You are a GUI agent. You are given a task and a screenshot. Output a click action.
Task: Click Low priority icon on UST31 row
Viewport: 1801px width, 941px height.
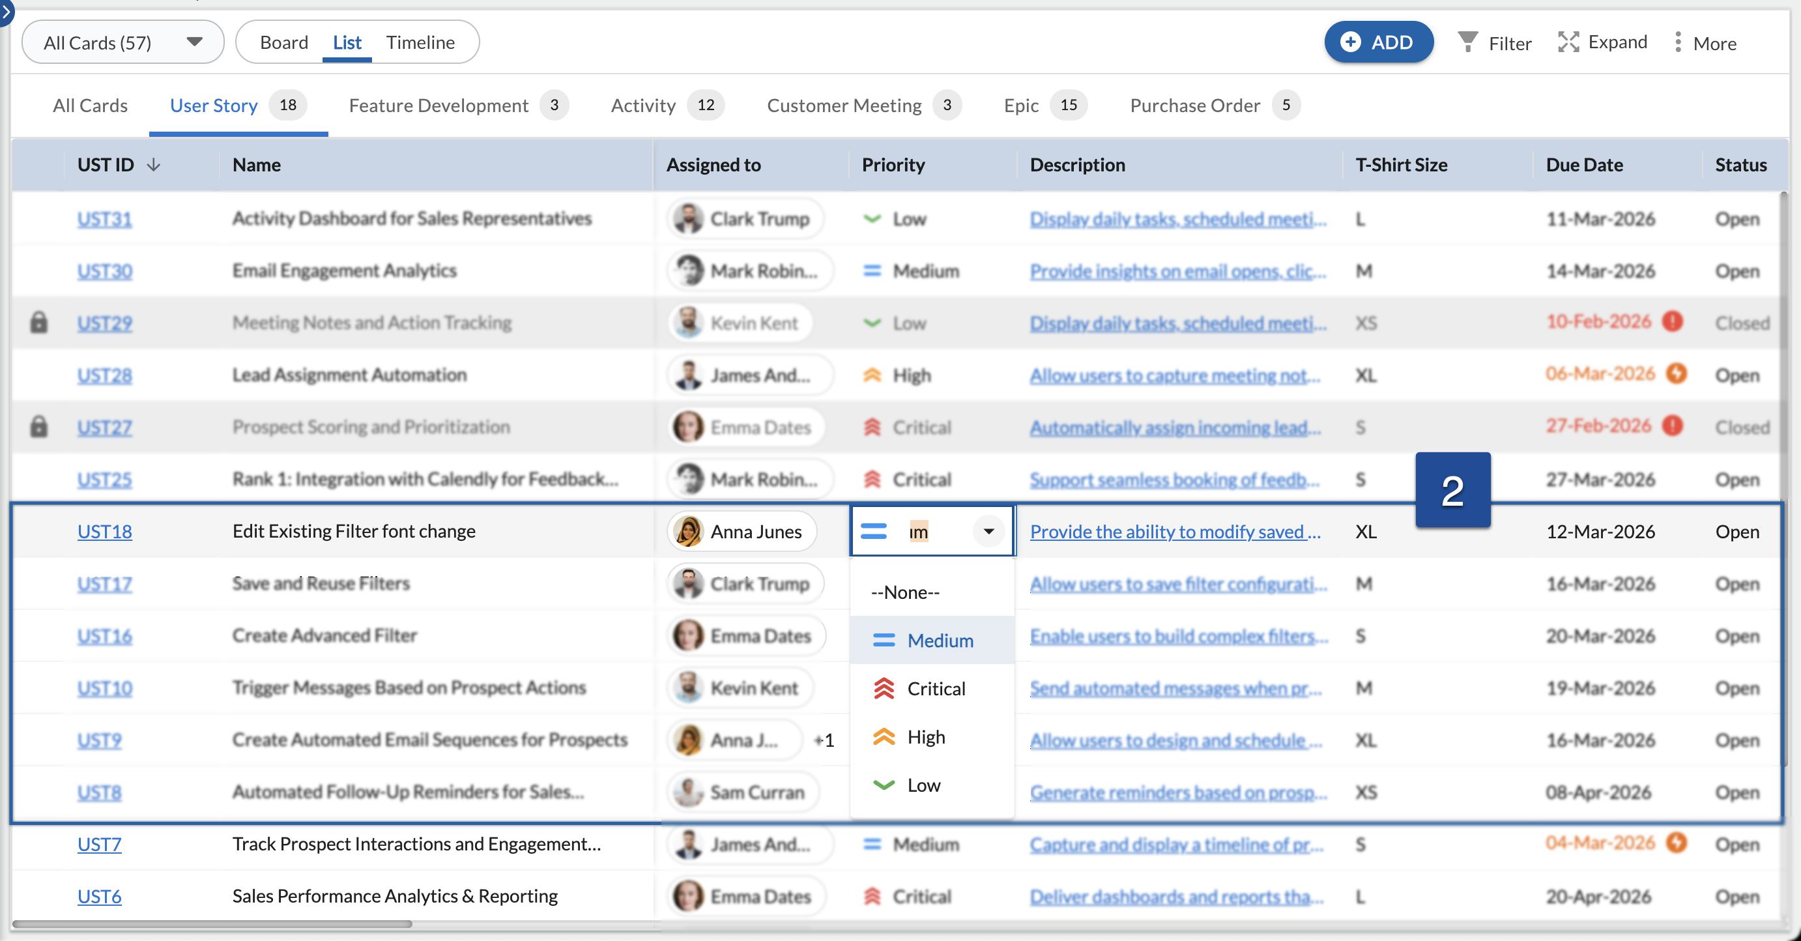point(872,219)
